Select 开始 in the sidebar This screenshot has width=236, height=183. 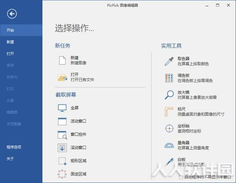pyautogui.click(x=21, y=30)
